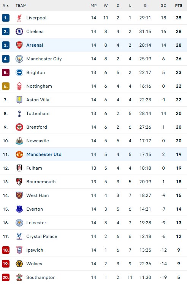The width and height of the screenshot is (187, 285).
Task: Select the Manchester Utd crest icon
Action: (x=19, y=154)
